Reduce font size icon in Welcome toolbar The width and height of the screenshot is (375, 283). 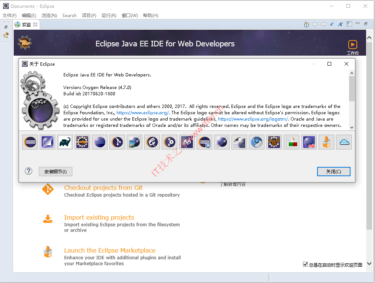tap(332, 24)
